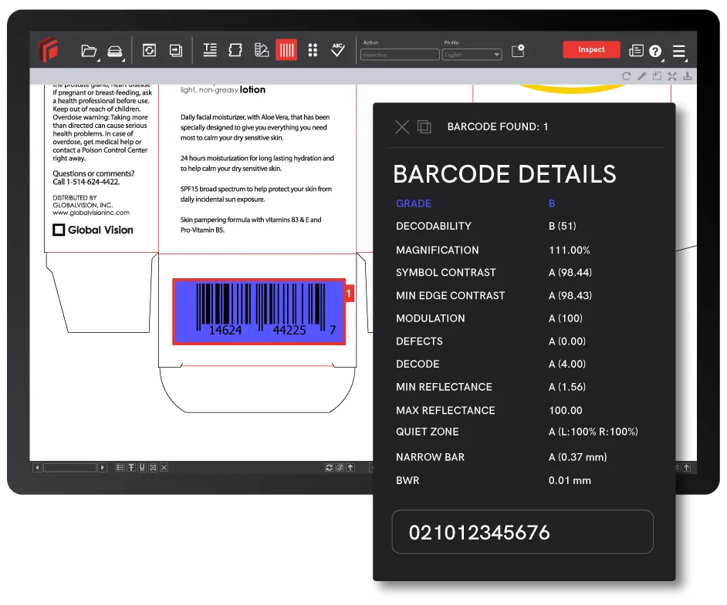The width and height of the screenshot is (727, 605).
Task: Click the import-to-document arrow icon
Action: click(x=176, y=50)
